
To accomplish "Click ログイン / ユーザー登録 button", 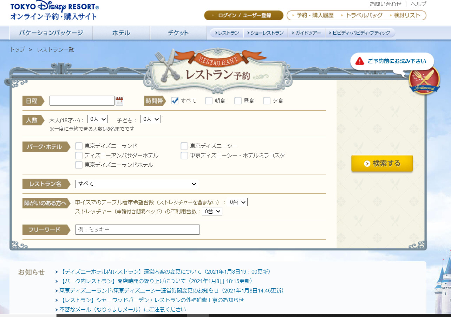I will (244, 15).
